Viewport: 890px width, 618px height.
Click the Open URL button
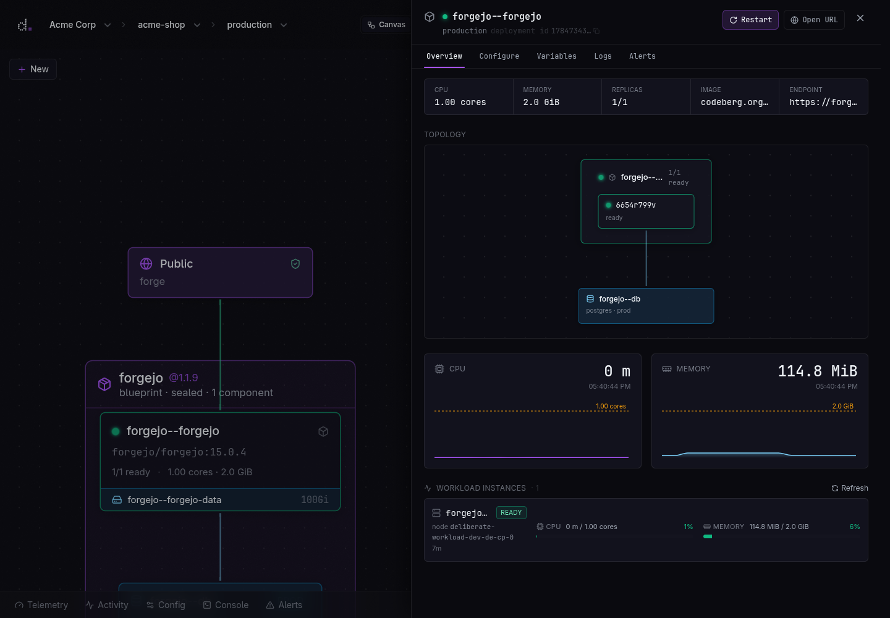click(814, 20)
